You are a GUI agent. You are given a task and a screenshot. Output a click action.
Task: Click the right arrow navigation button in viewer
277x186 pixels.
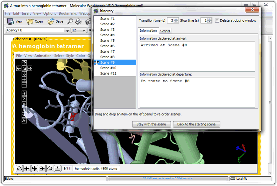tap(30, 68)
